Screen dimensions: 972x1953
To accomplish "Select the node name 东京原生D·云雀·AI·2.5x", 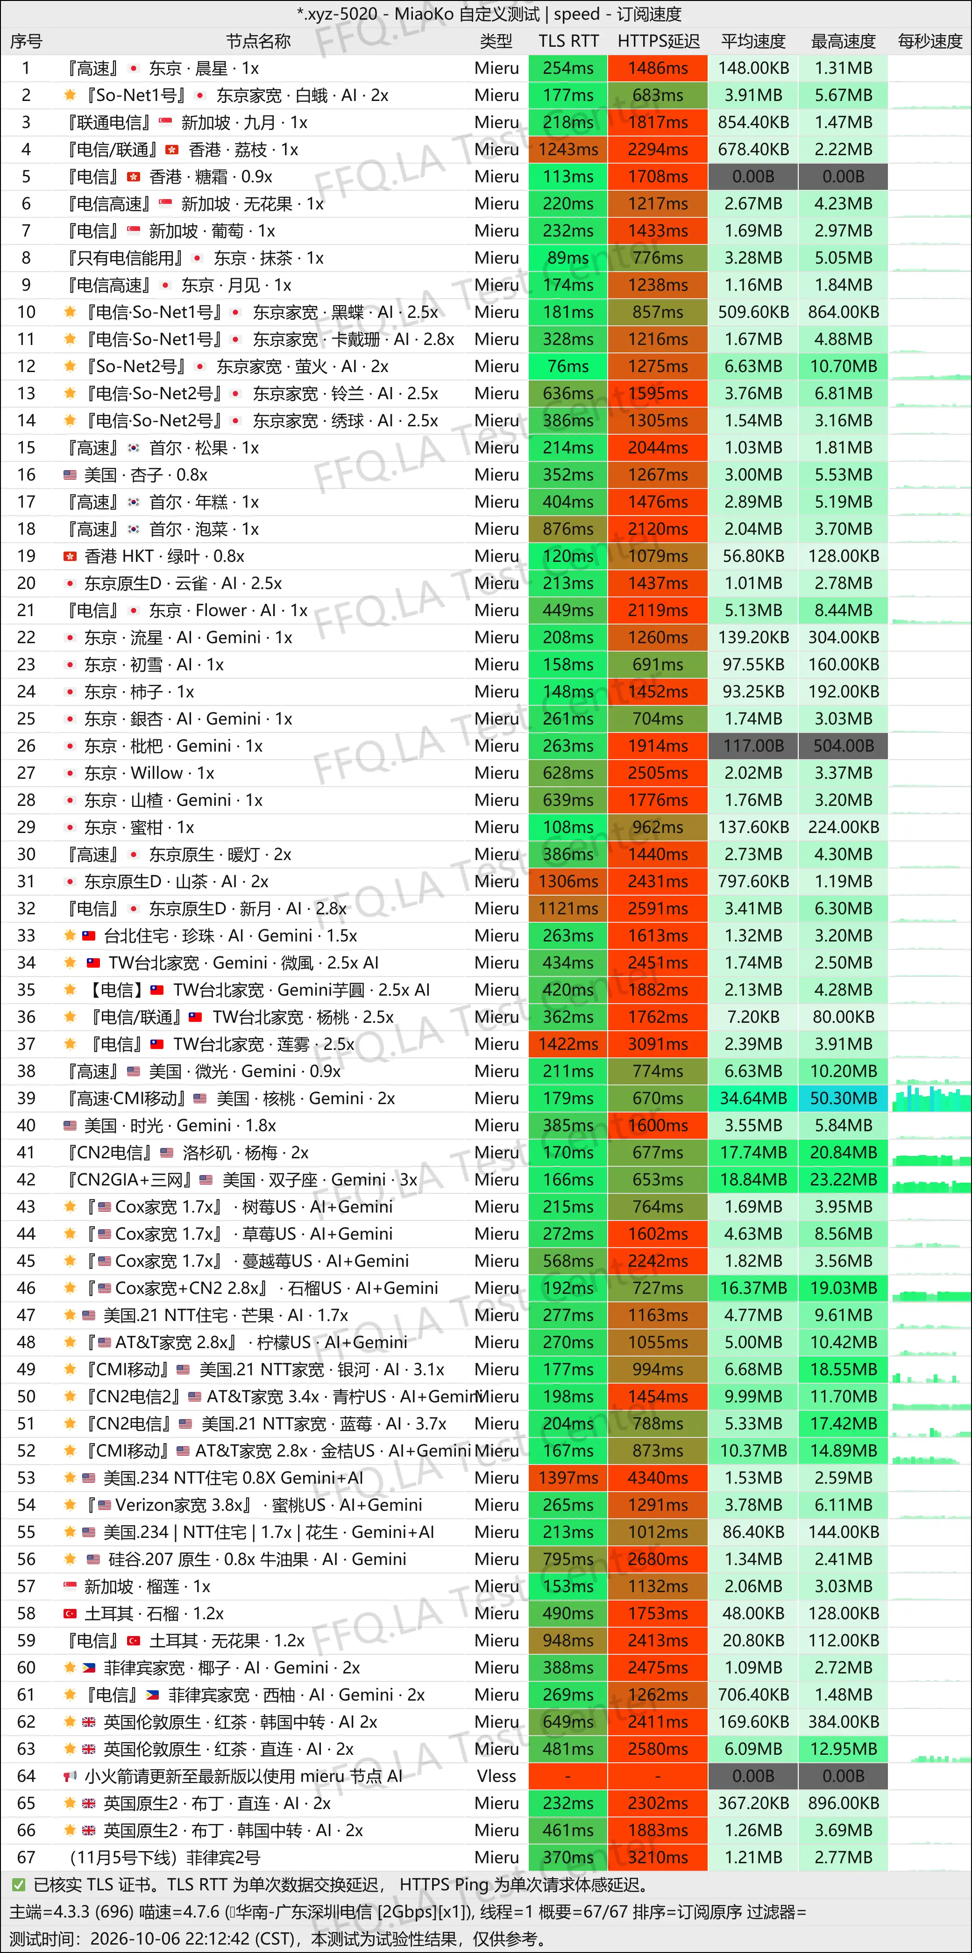I will pyautogui.click(x=183, y=584).
